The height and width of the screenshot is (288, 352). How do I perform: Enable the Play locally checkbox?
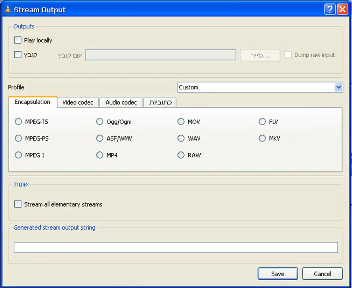point(18,40)
